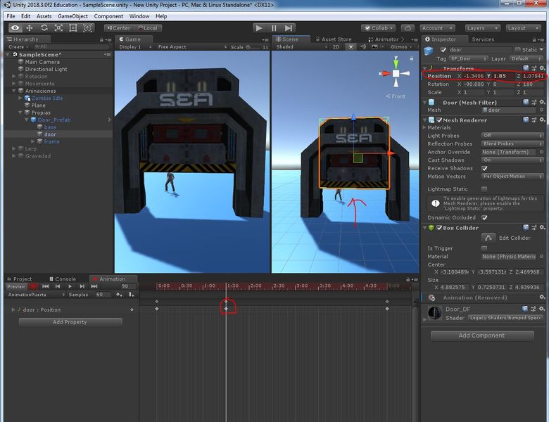This screenshot has width=549, height=422.
Task: Select the Scale tool
Action: [58, 28]
